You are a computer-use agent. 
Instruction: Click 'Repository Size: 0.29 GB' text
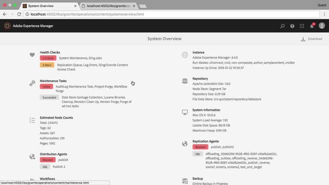pos(209,94)
